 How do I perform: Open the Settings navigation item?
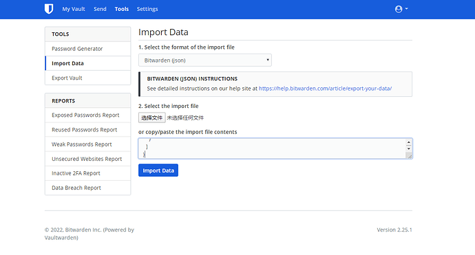(147, 9)
